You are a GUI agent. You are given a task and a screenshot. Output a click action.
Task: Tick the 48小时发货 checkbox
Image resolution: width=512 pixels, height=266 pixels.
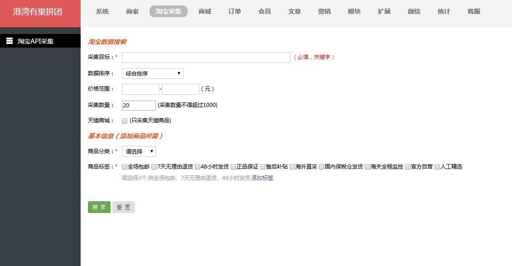pyautogui.click(x=198, y=167)
